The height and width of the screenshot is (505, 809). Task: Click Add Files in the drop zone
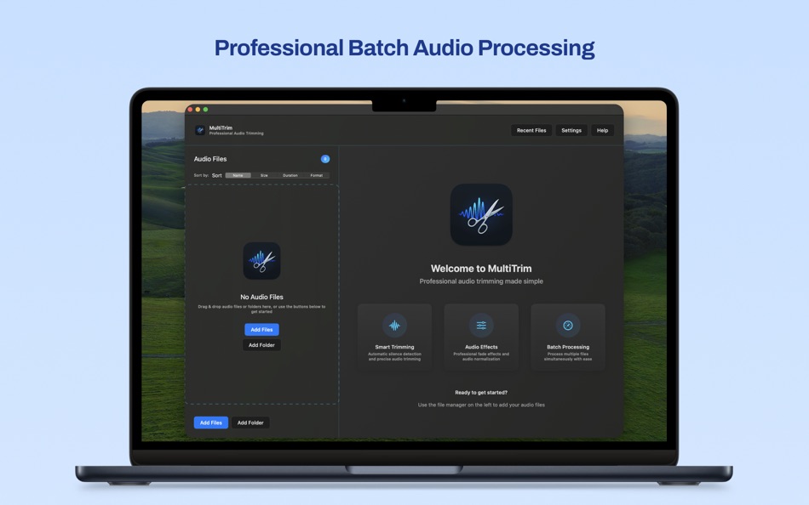pyautogui.click(x=261, y=329)
